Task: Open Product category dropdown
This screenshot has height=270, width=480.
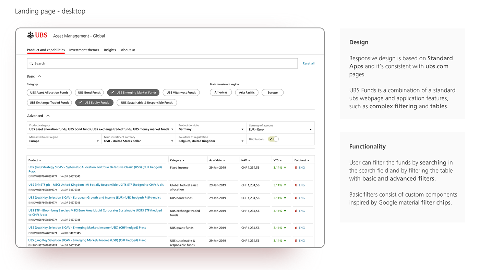Action: coord(101,127)
